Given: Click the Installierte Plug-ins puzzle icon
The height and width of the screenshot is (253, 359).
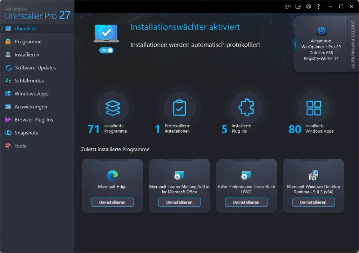Looking at the screenshot, I should pyautogui.click(x=246, y=107).
